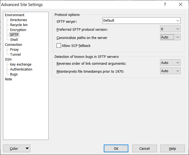This screenshot has width=189, height=155.
Task: Select Recycle bin tree item
Action: (x=19, y=25)
